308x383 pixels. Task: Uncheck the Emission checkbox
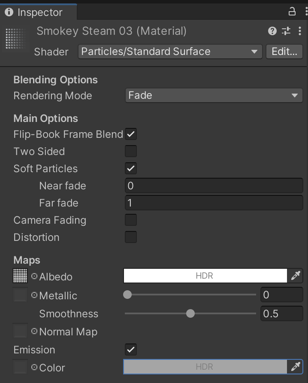pyautogui.click(x=131, y=350)
